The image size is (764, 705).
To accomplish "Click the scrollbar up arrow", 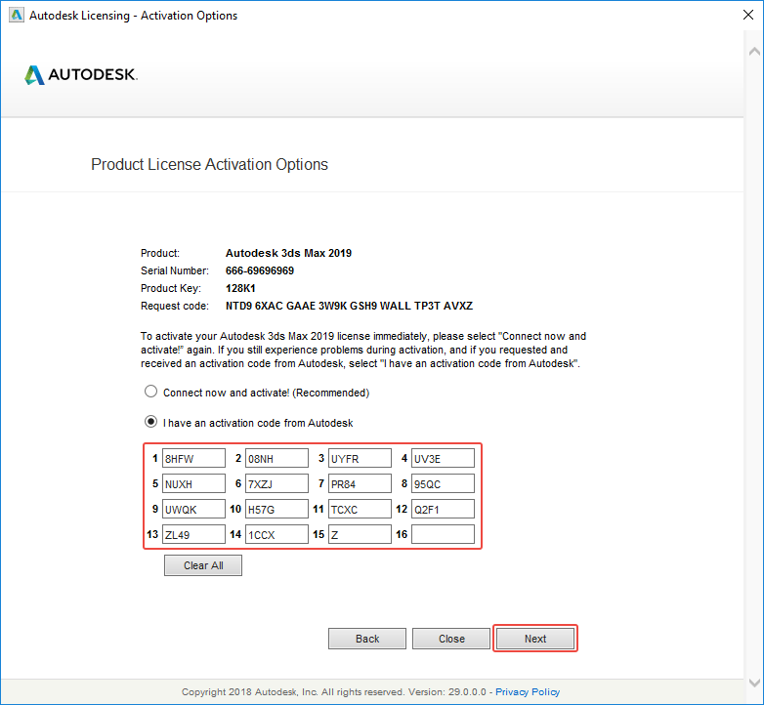I will pos(754,52).
